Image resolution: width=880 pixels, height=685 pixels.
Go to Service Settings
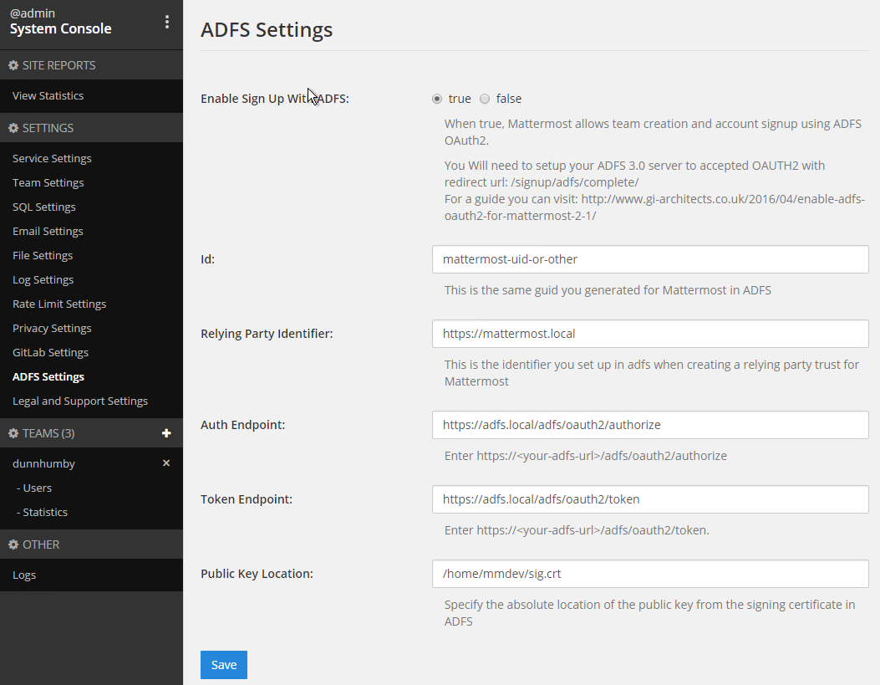click(x=52, y=159)
